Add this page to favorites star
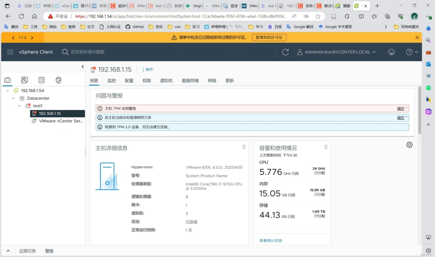Image resolution: width=435 pixels, height=257 pixels. click(x=318, y=17)
